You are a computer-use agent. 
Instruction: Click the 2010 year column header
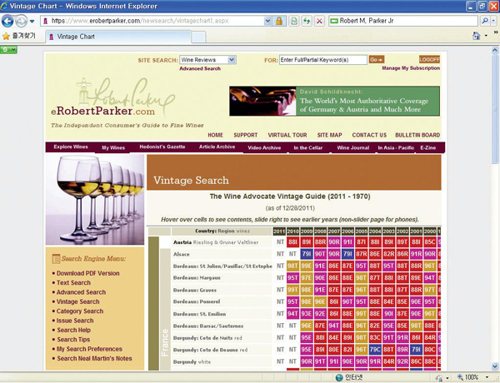[292, 231]
